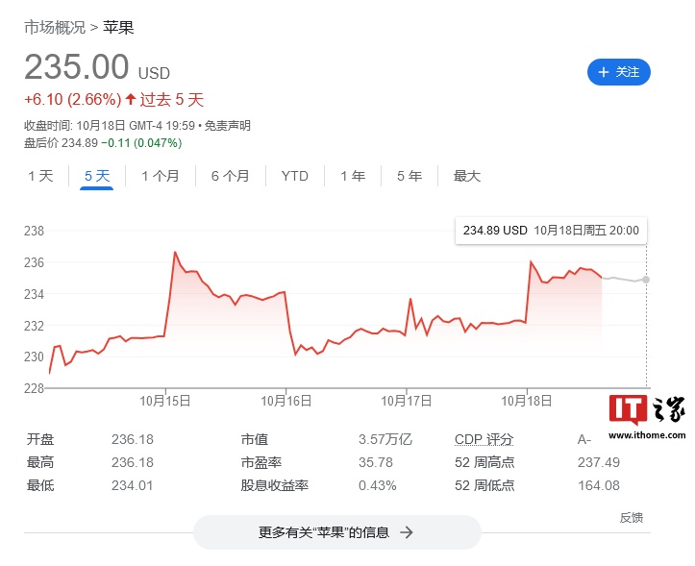Open the 免责声明 disclaimer link

pos(227,126)
